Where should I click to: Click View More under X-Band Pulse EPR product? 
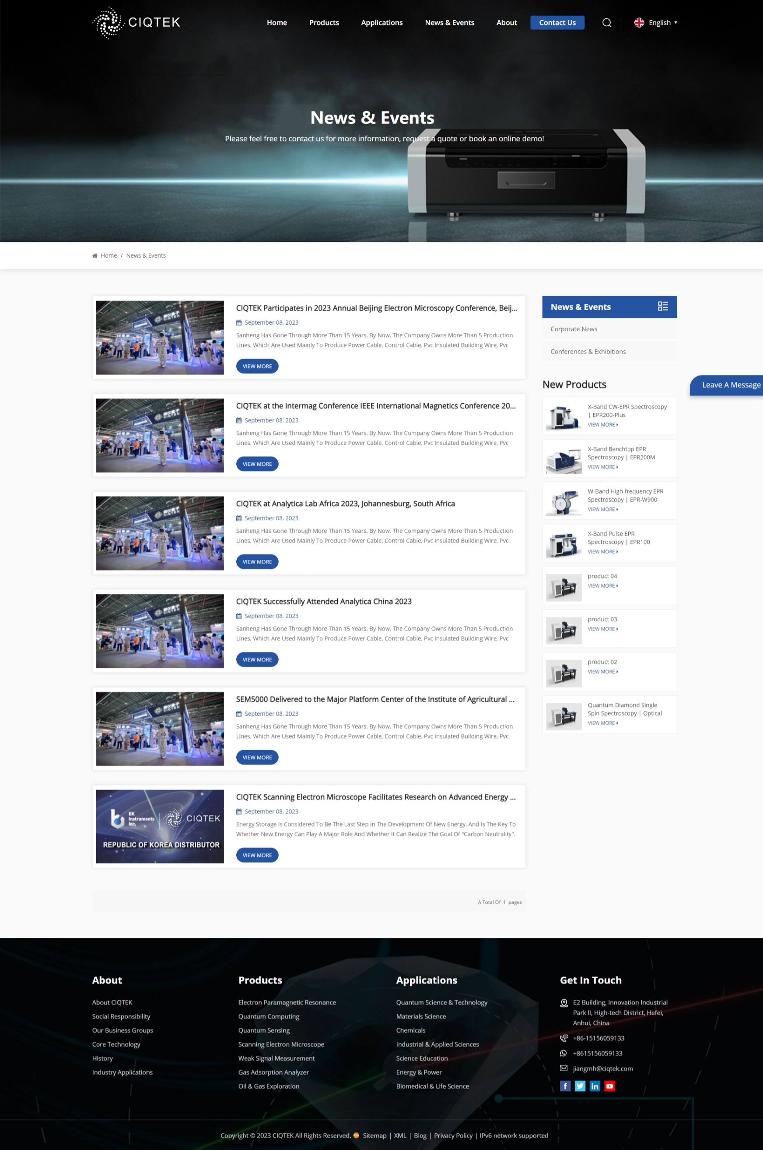602,552
